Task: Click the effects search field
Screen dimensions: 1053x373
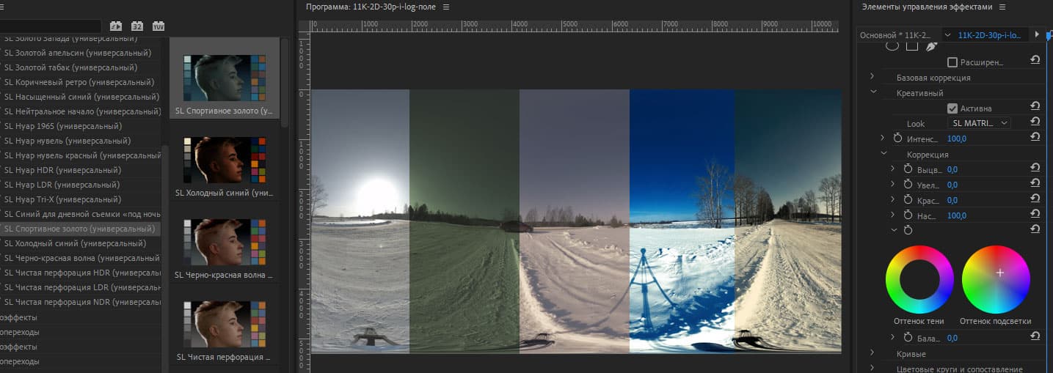Action: click(51, 26)
